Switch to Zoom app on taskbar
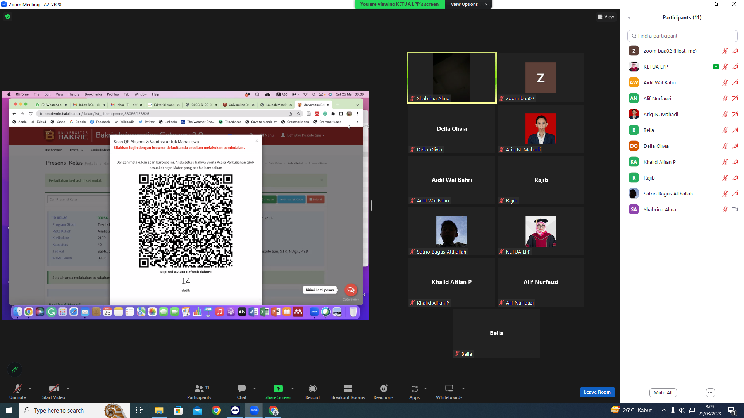 [254, 410]
